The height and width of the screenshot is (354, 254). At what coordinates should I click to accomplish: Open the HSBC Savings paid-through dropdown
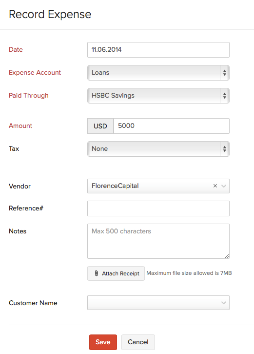(x=158, y=96)
